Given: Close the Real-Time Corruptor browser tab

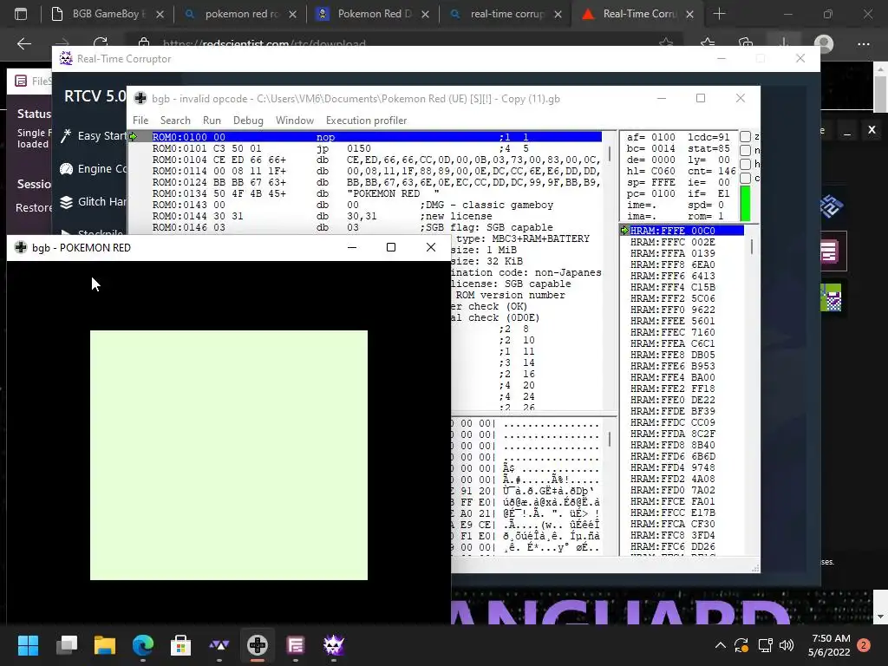Looking at the screenshot, I should click(x=689, y=14).
